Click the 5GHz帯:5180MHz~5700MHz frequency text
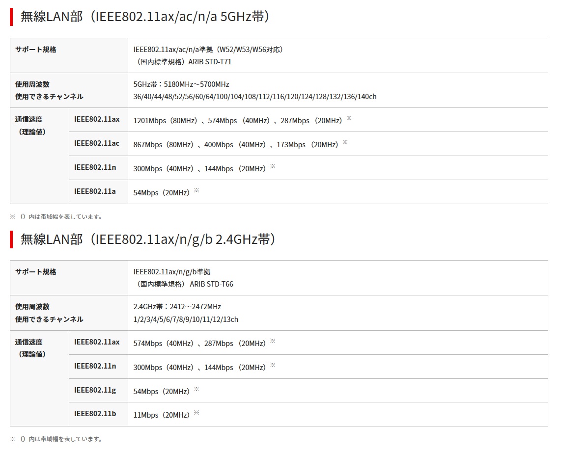 pyautogui.click(x=181, y=84)
